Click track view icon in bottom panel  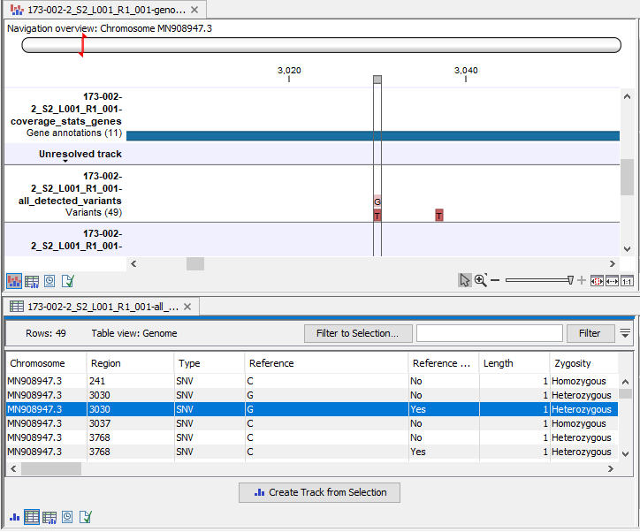(x=14, y=517)
